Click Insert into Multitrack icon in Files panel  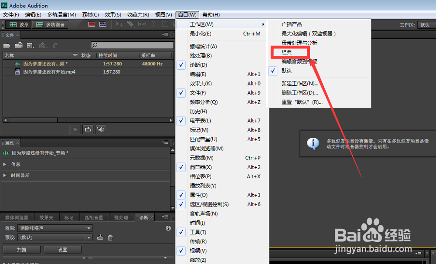tap(43, 45)
